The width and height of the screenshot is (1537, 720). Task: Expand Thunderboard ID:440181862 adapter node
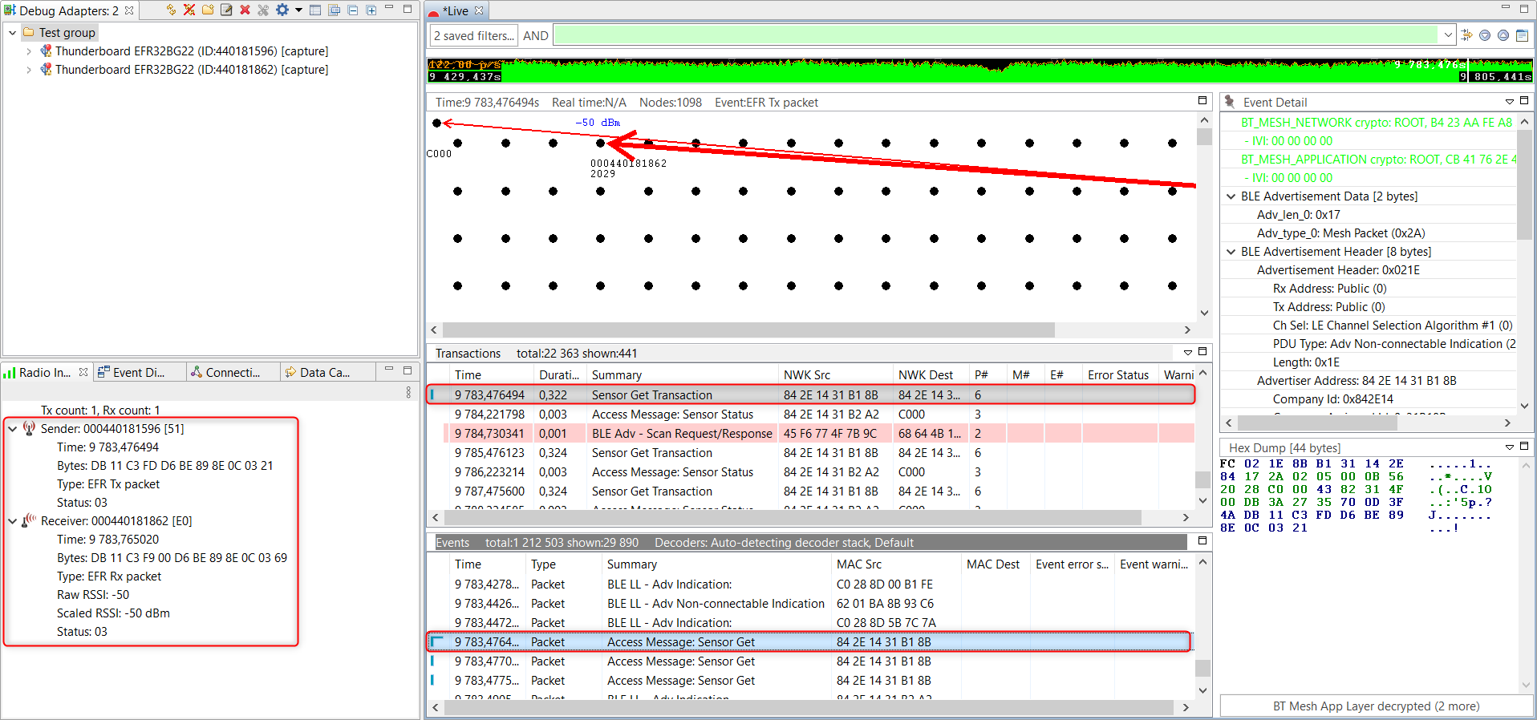point(29,70)
